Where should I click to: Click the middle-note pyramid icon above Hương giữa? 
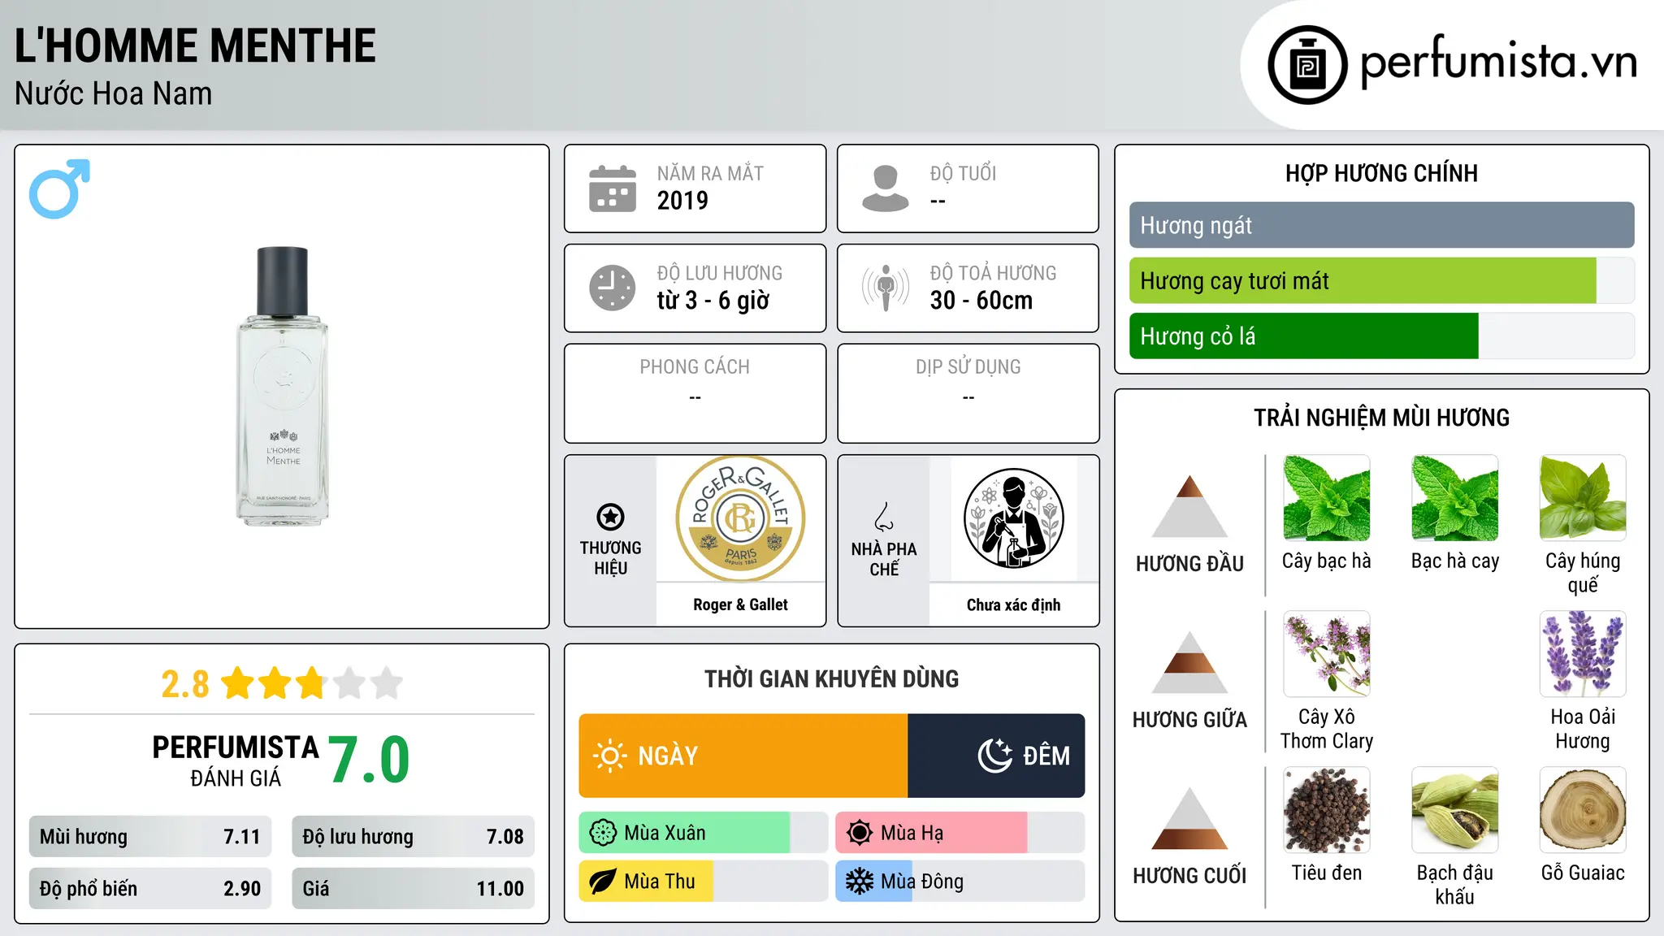click(x=1190, y=662)
